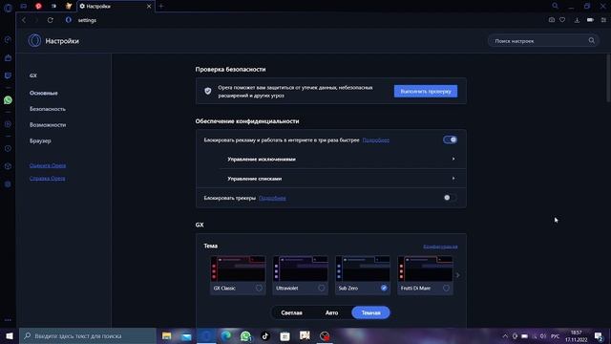The width and height of the screenshot is (611, 344).
Task: Click the Opera icon in address bar
Action: pos(69,20)
